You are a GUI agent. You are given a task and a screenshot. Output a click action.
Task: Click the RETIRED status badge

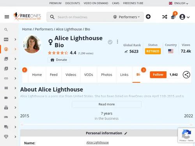pos(153,51)
